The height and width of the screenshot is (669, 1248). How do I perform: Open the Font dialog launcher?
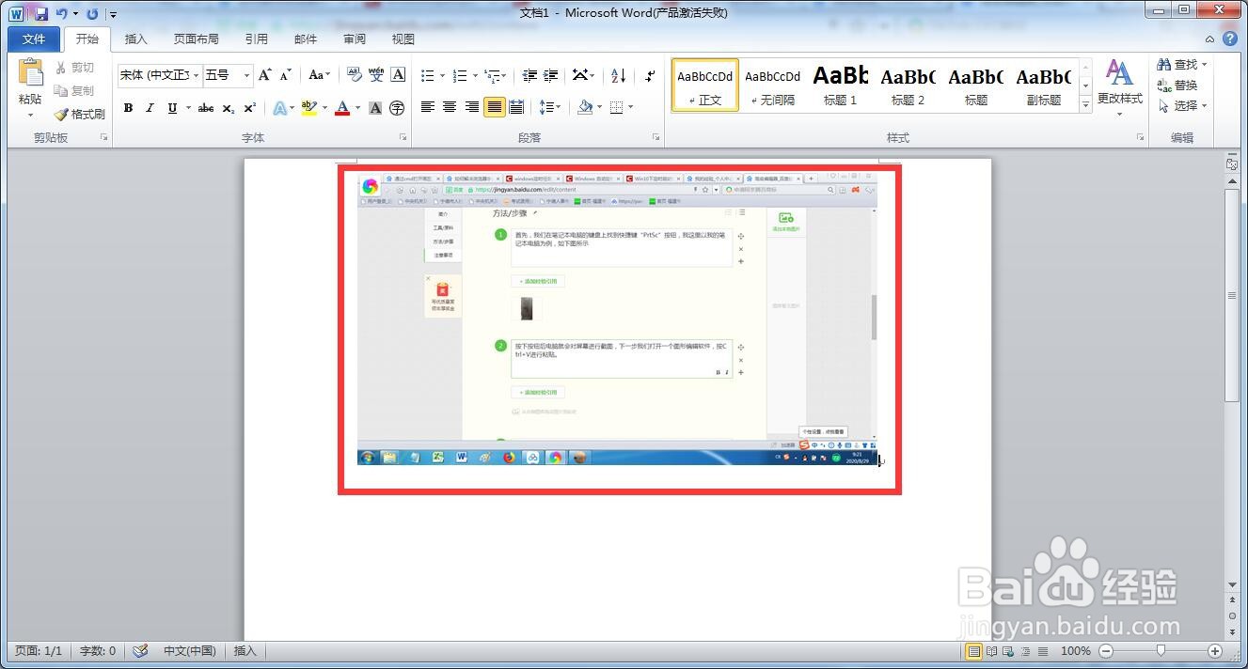pyautogui.click(x=403, y=138)
